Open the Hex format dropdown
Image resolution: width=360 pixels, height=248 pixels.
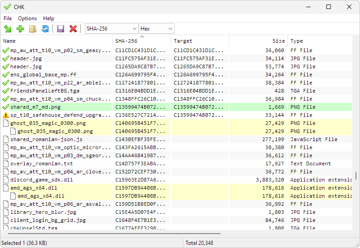pos(157,29)
